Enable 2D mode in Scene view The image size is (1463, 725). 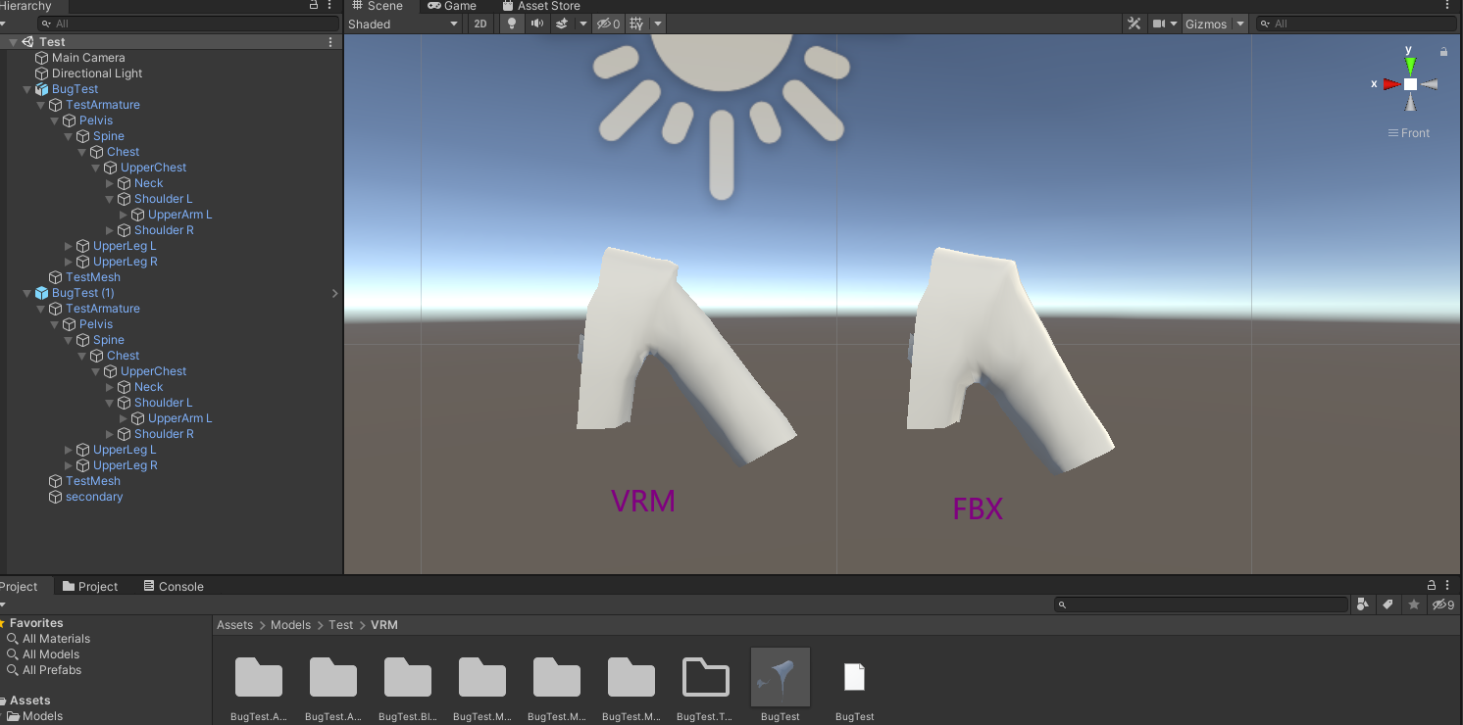pos(479,23)
